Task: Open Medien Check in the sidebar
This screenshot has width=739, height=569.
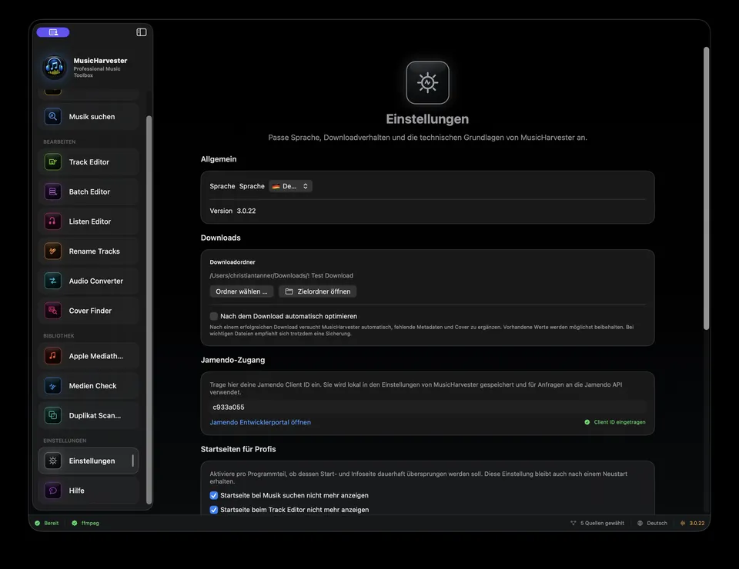Action: coord(88,385)
